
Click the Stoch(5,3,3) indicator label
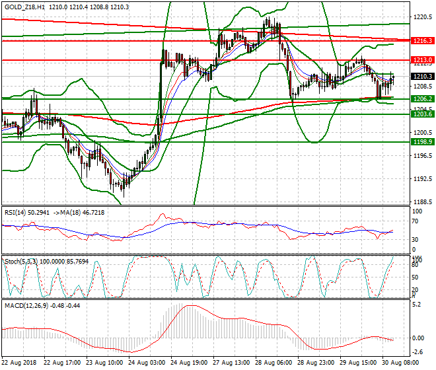click(21, 262)
